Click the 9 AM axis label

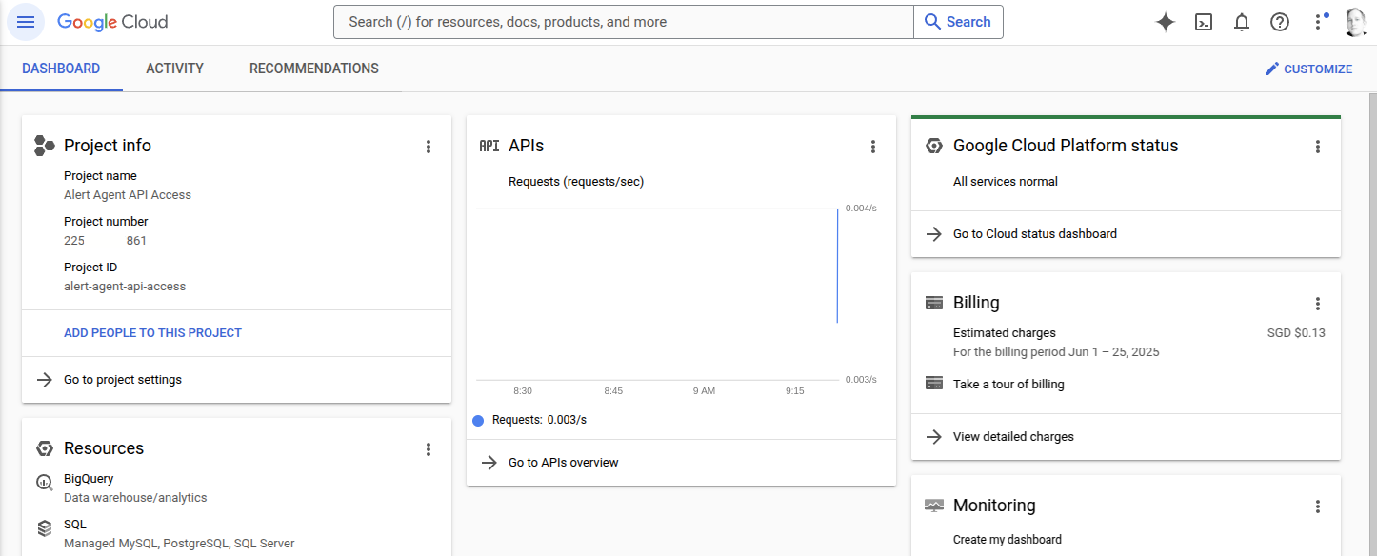pos(704,391)
